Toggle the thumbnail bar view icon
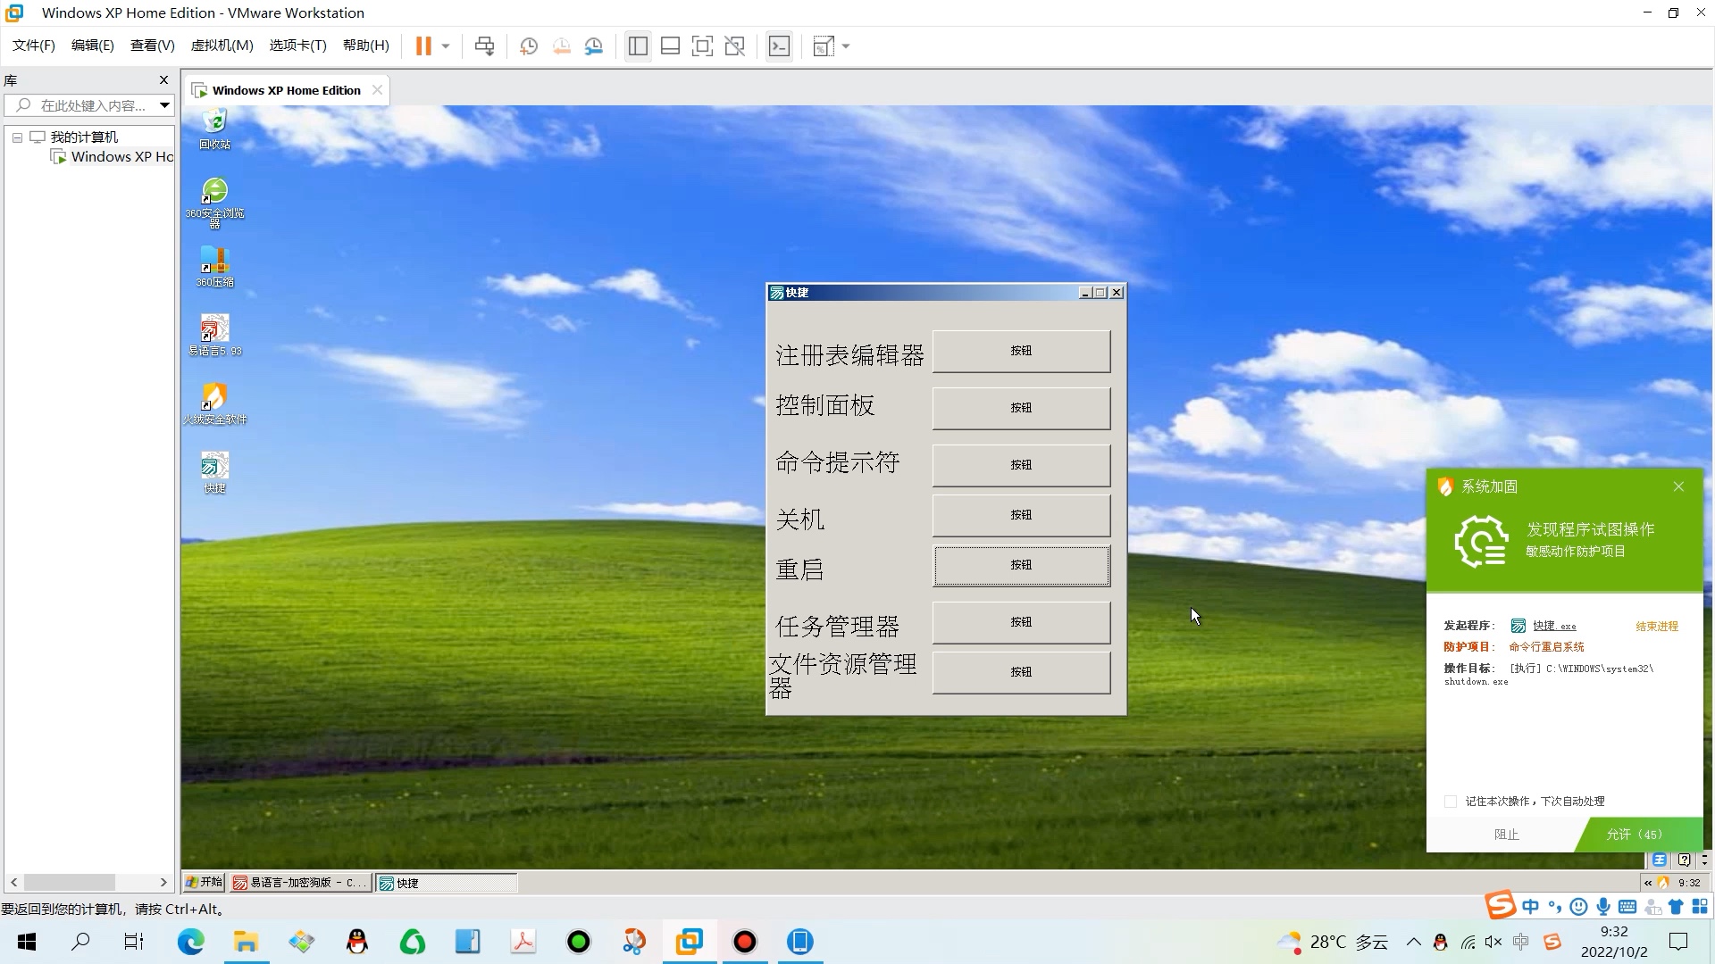Screen dimensions: 1715x964 click(x=670, y=46)
